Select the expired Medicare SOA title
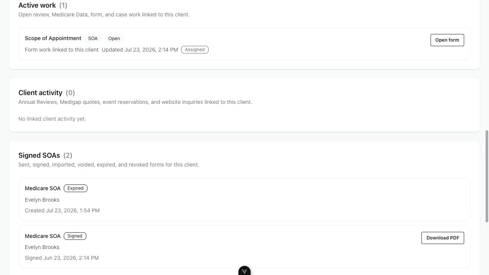The height and width of the screenshot is (275, 489). coord(43,188)
